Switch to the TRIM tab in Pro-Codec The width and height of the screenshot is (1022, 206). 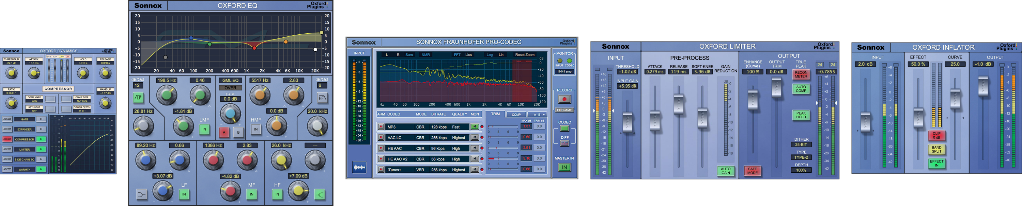495,114
